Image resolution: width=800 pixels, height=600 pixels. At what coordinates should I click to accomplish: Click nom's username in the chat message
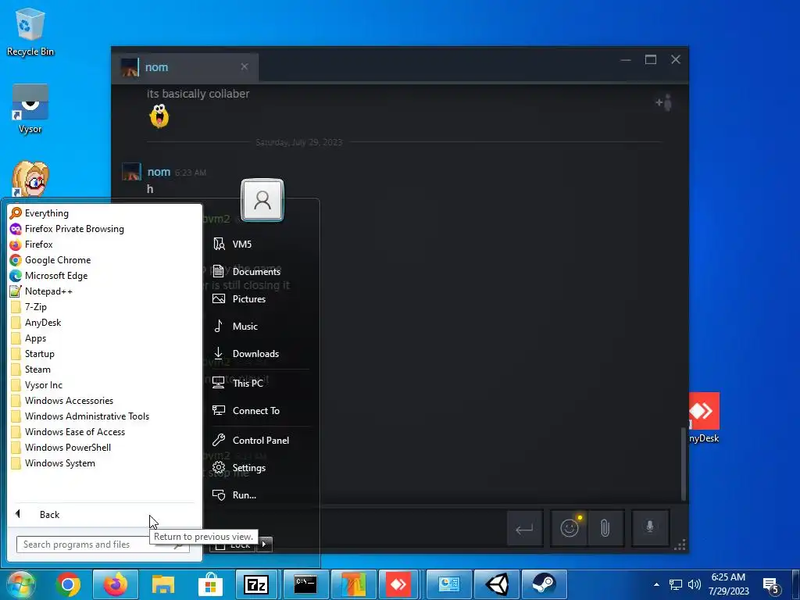[159, 173]
